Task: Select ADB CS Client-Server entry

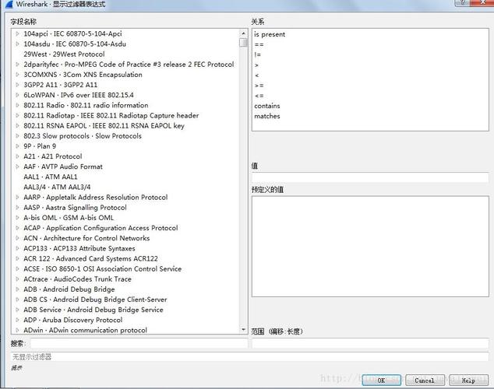Action: [x=95, y=300]
